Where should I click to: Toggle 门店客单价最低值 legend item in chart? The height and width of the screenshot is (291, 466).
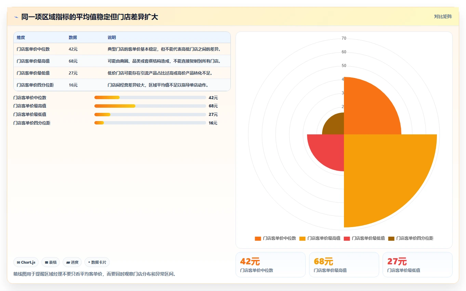coord(364,238)
